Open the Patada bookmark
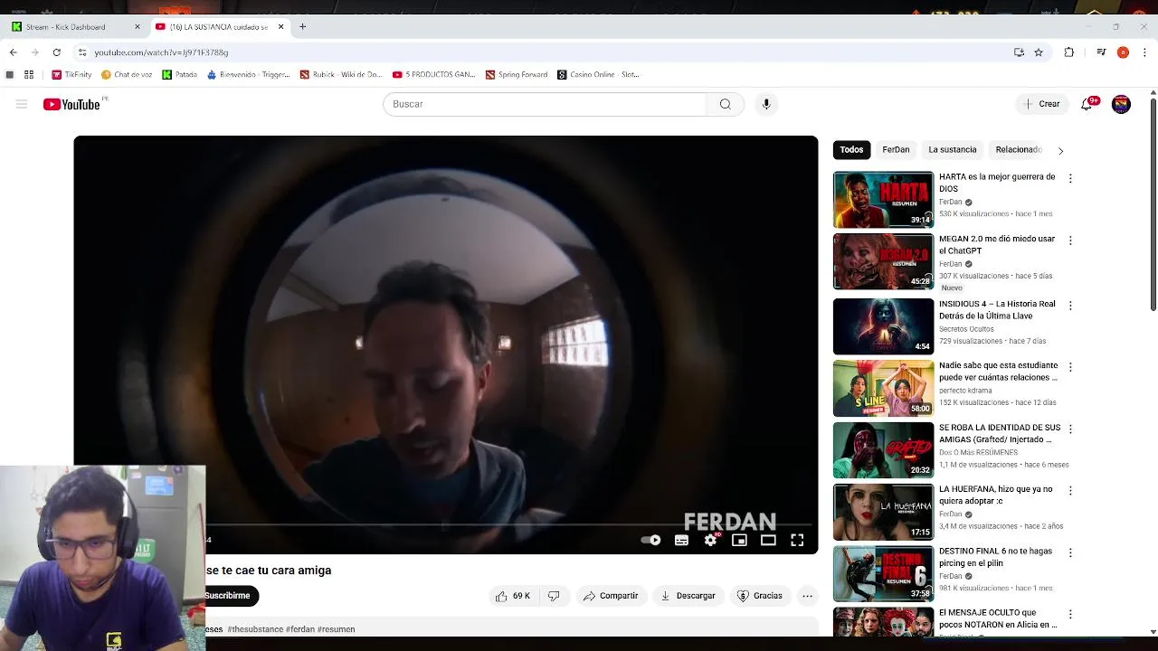 [x=179, y=75]
